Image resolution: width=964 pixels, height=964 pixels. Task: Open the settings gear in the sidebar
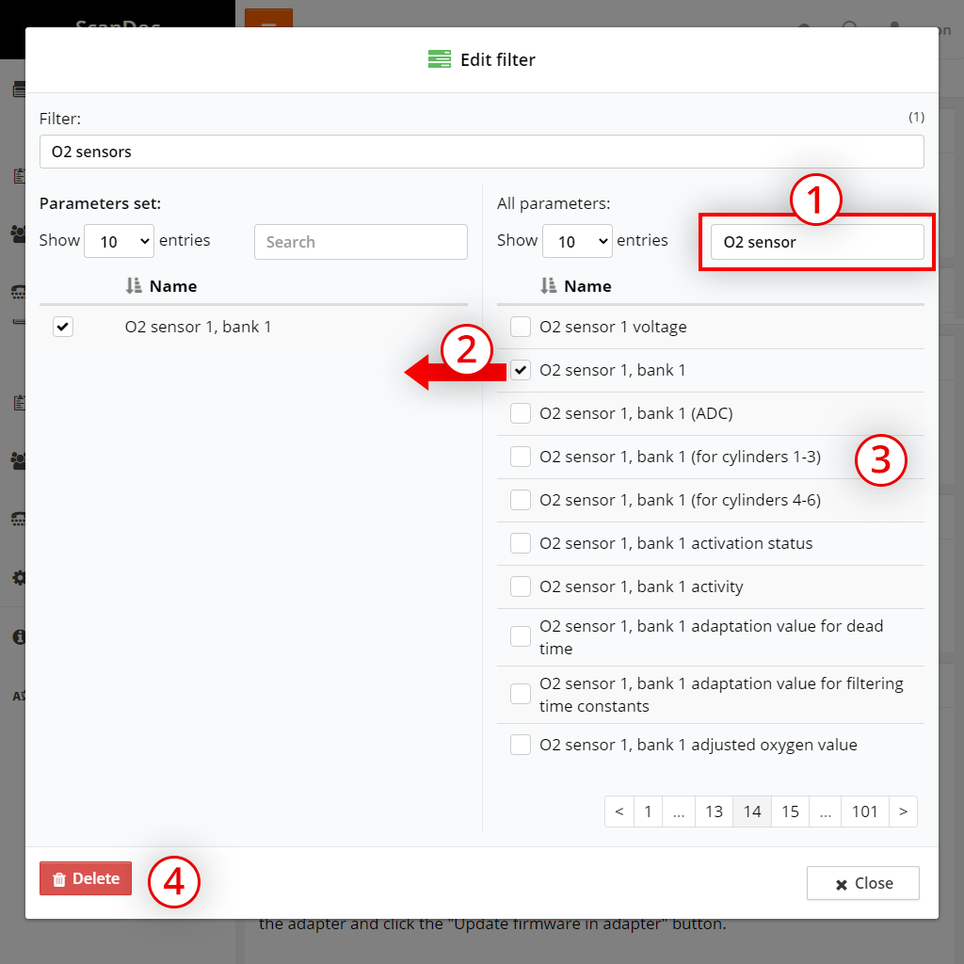(19, 577)
